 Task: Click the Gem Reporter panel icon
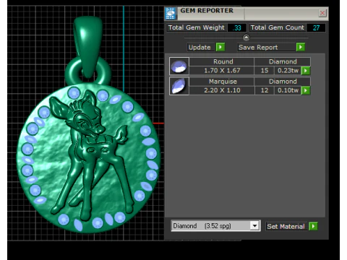coord(171,14)
